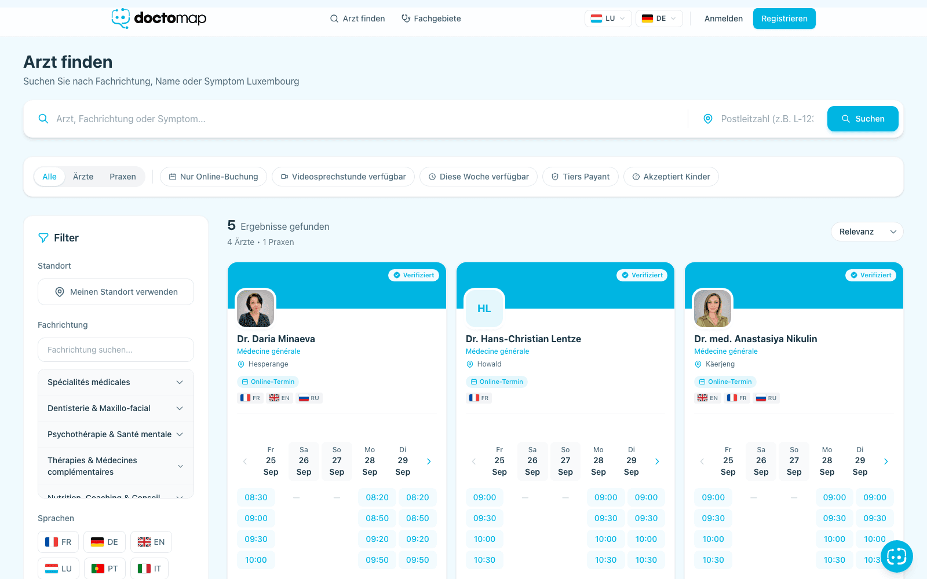Focus the Arzt, Fachrichtung oder Symptom field
927x579 pixels.
pyautogui.click(x=368, y=119)
